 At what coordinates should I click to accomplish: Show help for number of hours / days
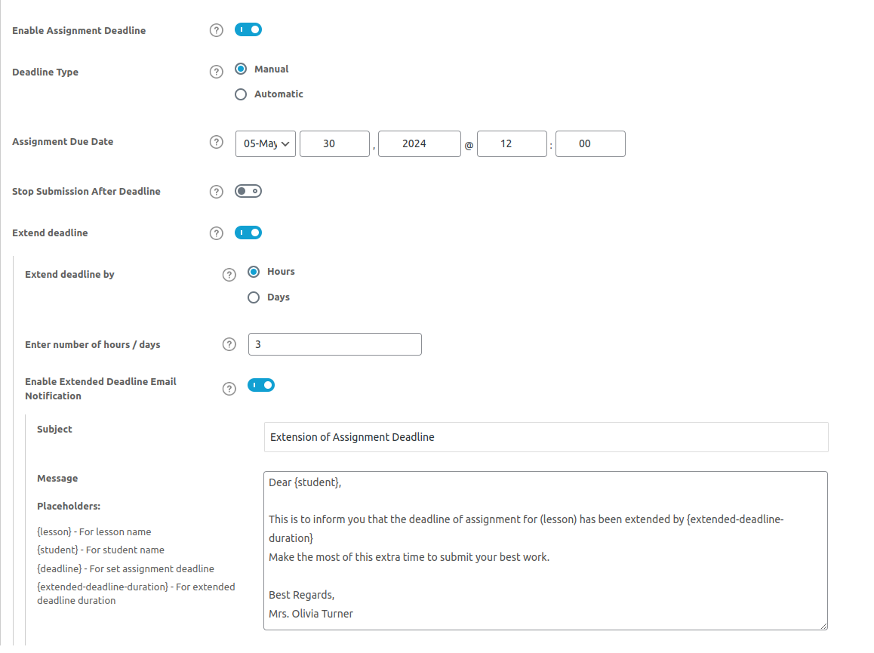[229, 344]
